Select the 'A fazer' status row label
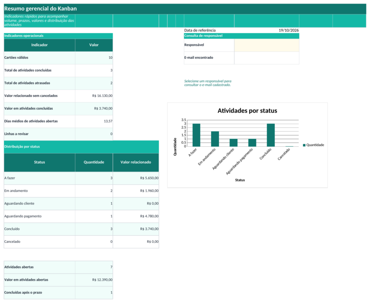This screenshot has height=303, width=370. coord(10,178)
